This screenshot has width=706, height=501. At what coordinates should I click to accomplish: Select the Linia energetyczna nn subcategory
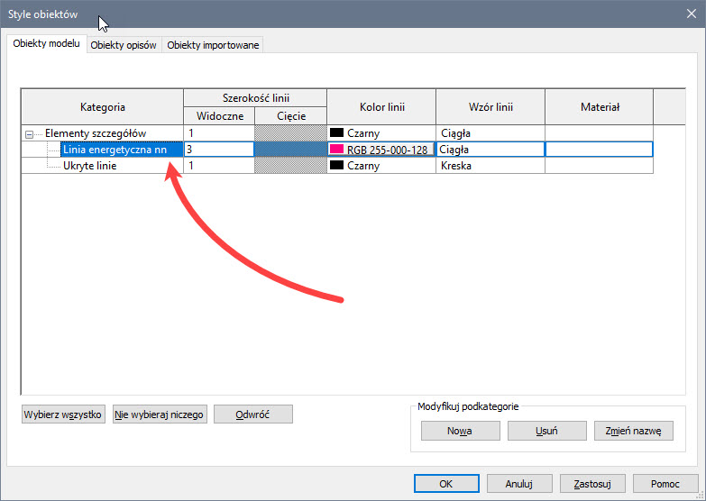115,150
